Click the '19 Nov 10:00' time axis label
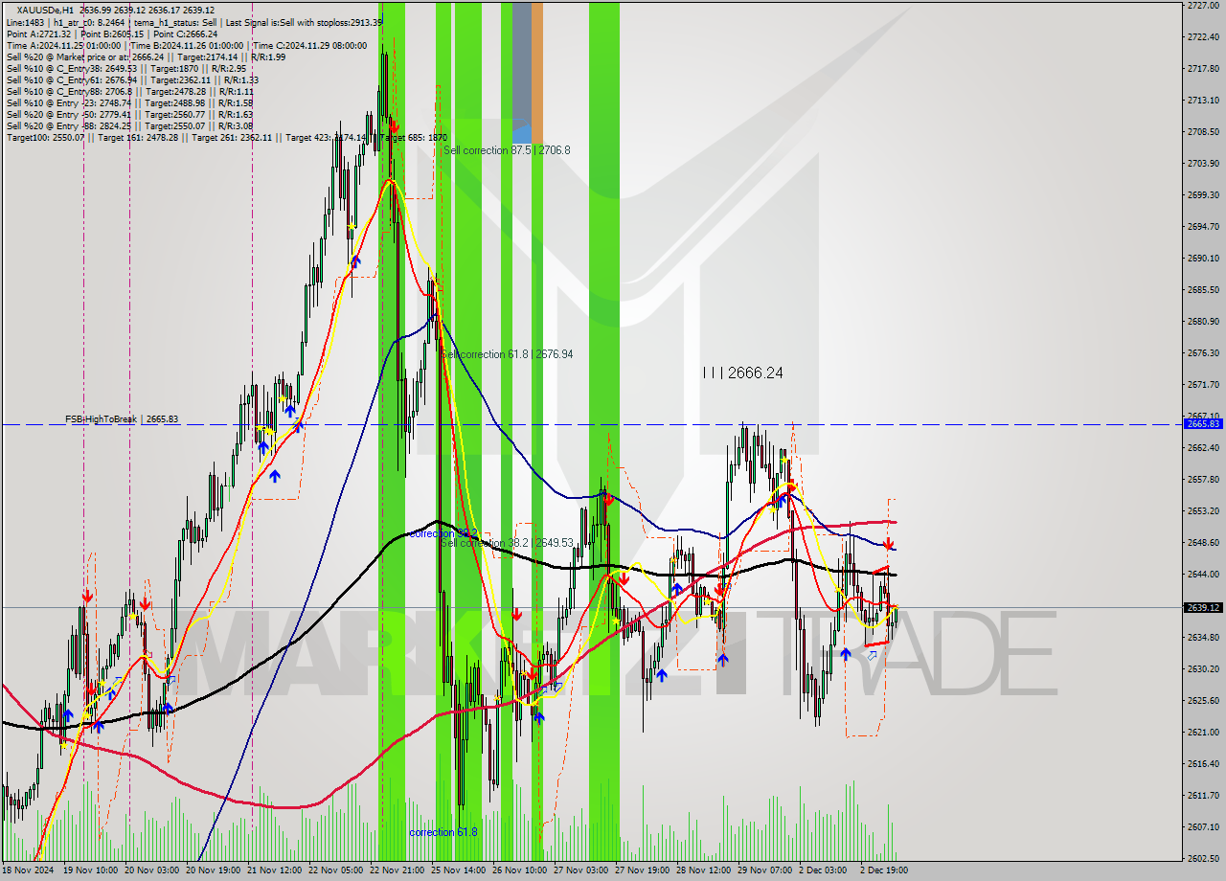Viewport: 1226px width, 881px height. [x=90, y=870]
